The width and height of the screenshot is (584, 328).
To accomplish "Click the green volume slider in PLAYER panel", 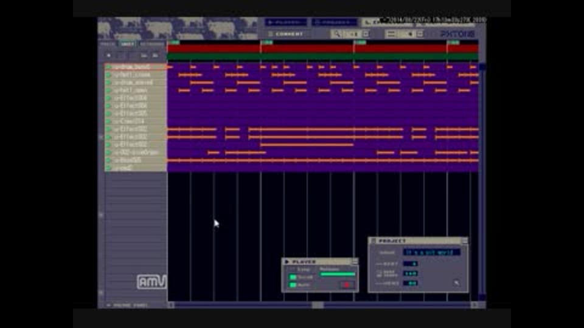I will click(x=338, y=275).
